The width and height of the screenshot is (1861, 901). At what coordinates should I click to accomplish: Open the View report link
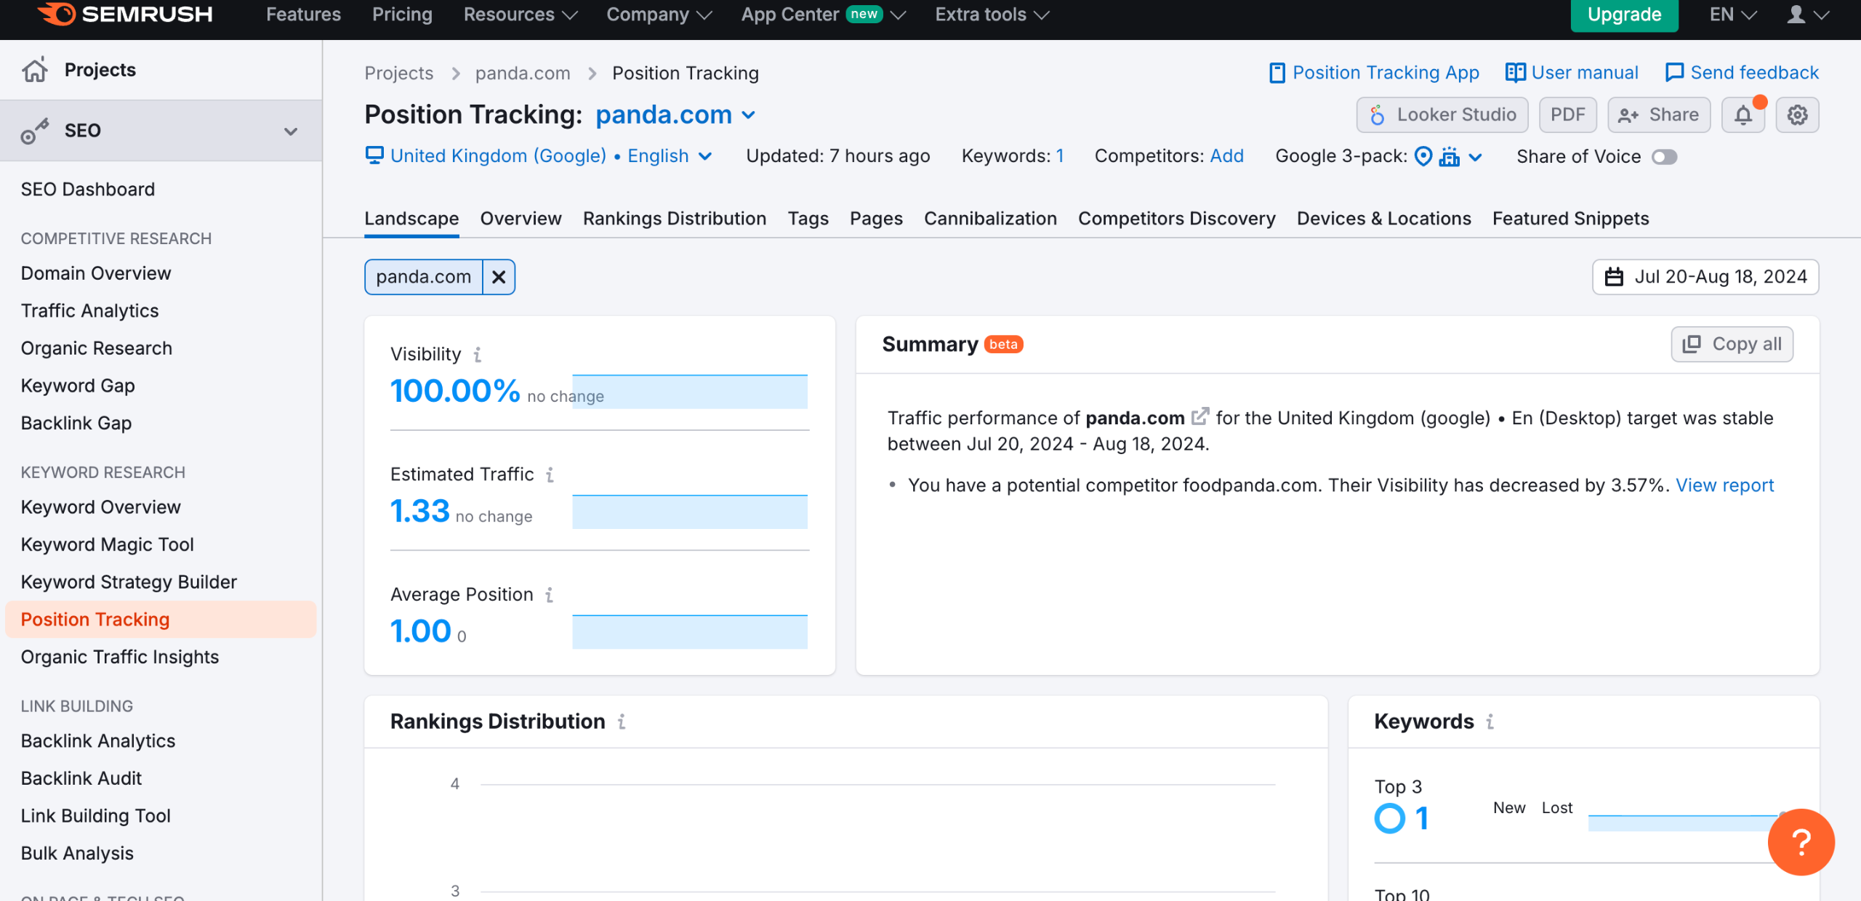tap(1724, 485)
